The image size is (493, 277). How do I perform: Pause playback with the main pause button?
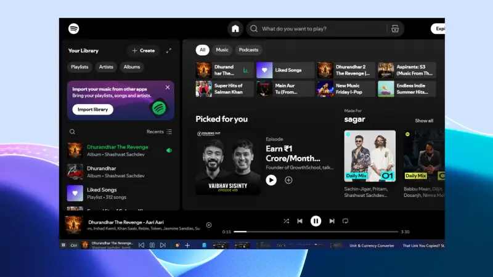[316, 221]
